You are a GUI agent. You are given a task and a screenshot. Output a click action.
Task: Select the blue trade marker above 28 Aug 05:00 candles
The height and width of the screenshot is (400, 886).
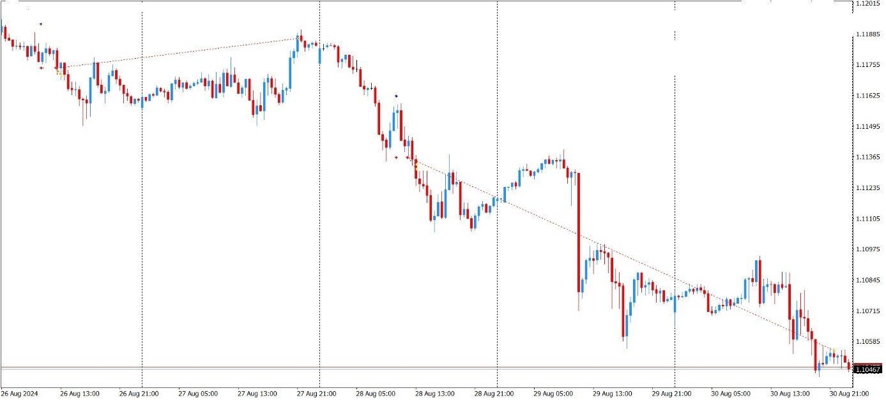[x=396, y=96]
